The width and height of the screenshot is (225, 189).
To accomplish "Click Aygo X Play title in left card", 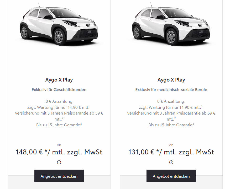I will tap(59, 80).
